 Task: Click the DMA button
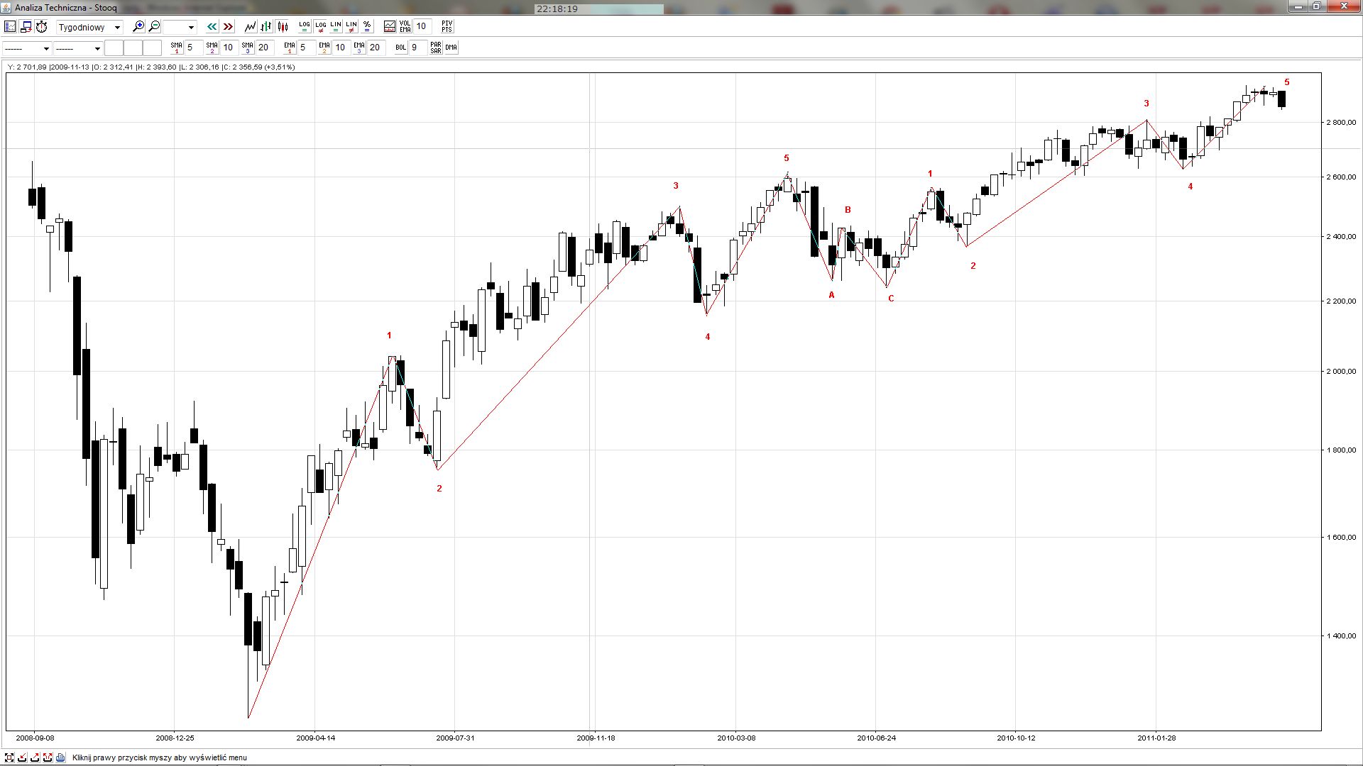[x=451, y=48]
